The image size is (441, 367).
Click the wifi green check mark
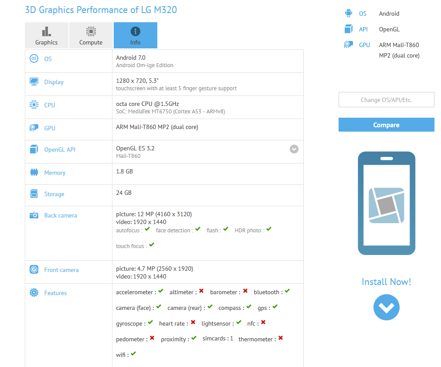[134, 353]
